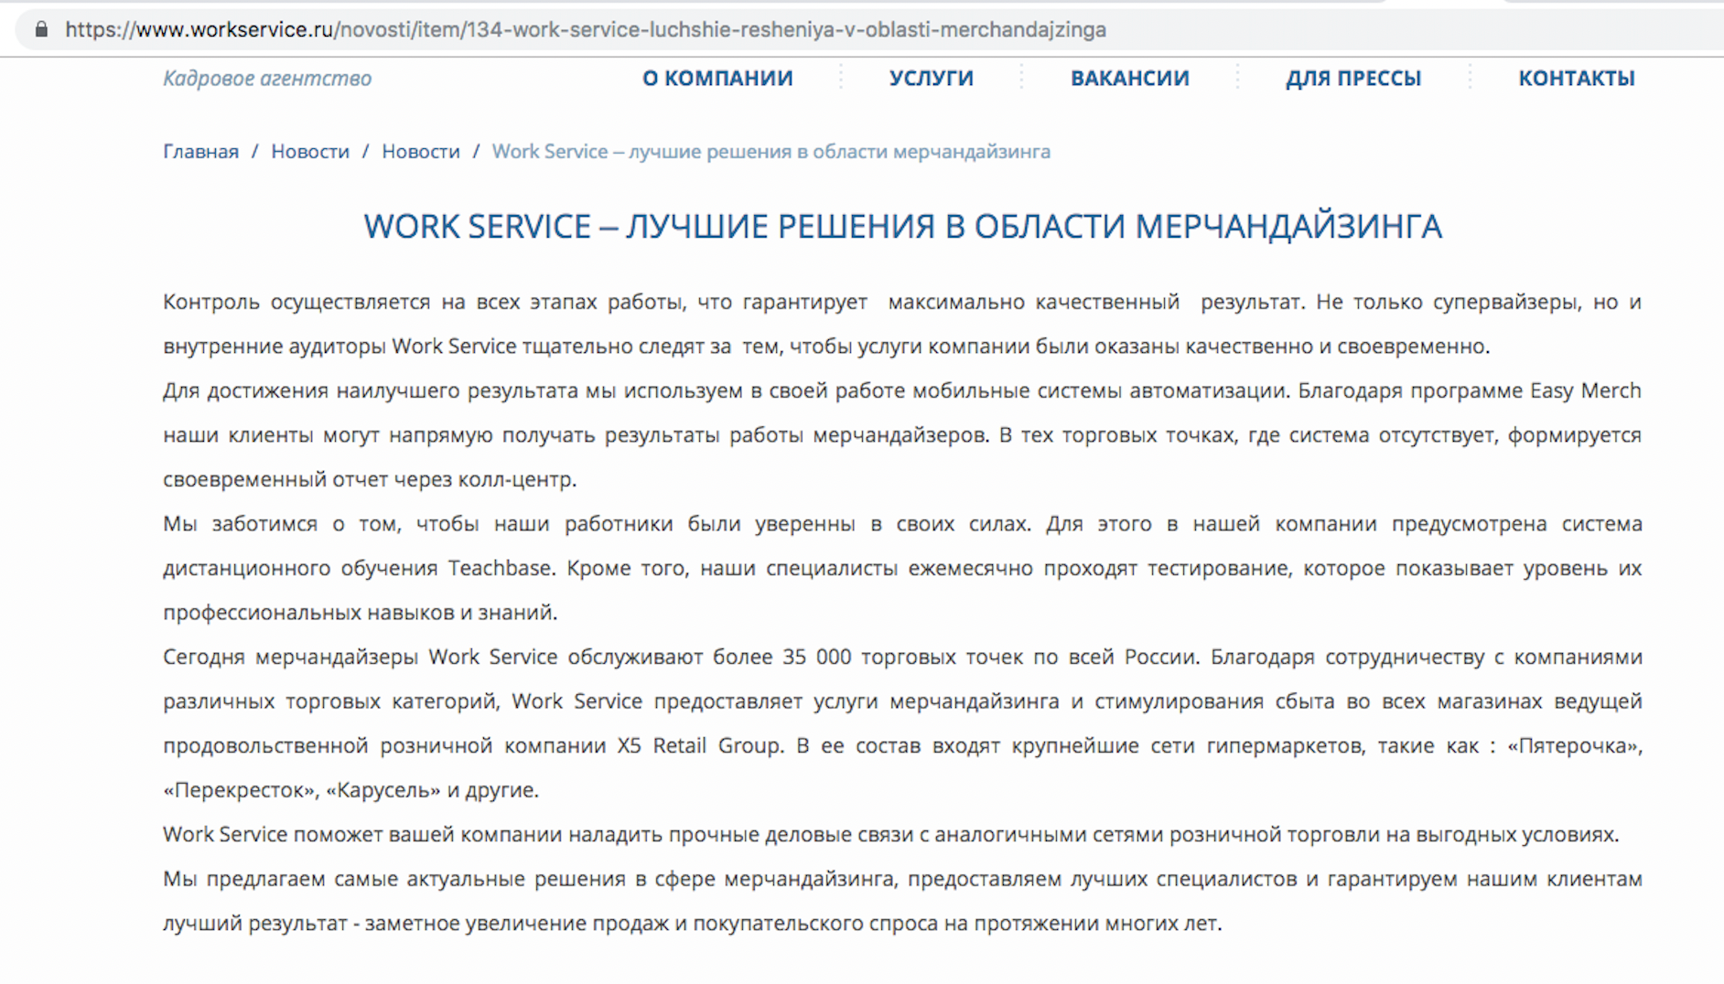Click the word «Перекресток» in the article
The width and height of the screenshot is (1724, 984).
[240, 790]
